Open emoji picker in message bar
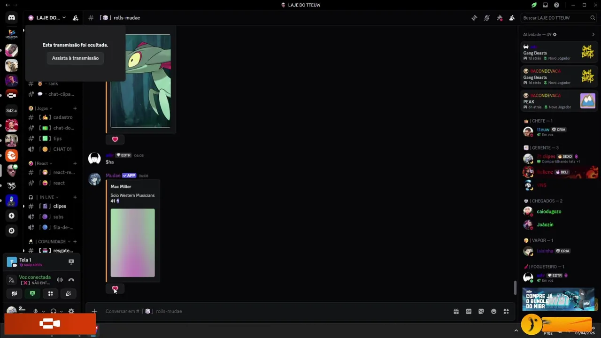The height and width of the screenshot is (338, 601). 493,311
